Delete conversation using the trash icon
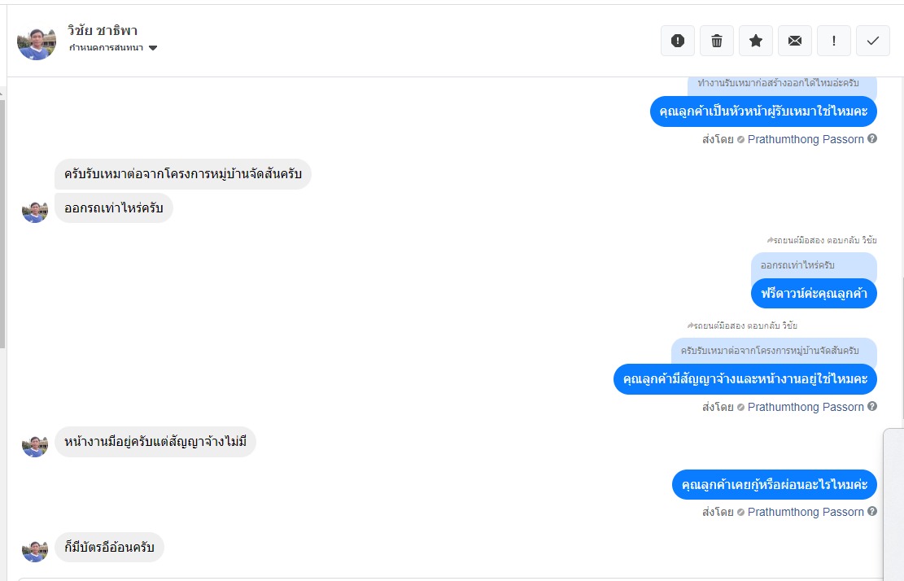The image size is (904, 581). [717, 41]
